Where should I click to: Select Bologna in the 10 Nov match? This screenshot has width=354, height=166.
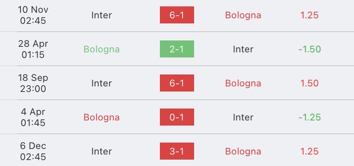tap(243, 15)
